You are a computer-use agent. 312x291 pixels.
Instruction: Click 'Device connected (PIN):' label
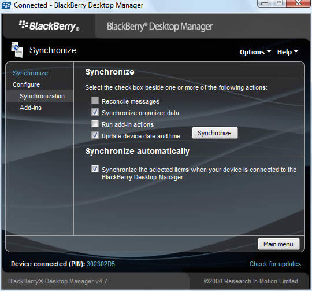(48, 264)
